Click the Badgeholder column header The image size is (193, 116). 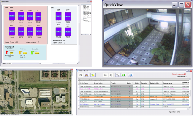[156, 83]
